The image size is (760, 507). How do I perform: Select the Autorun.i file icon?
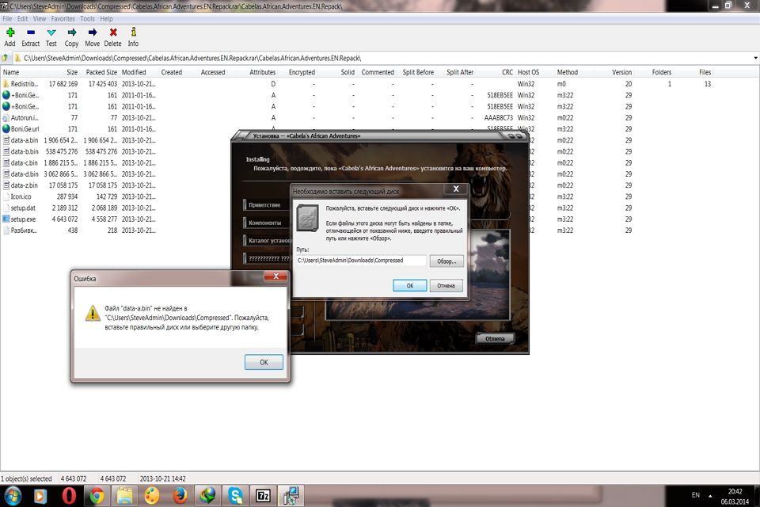[x=6, y=118]
